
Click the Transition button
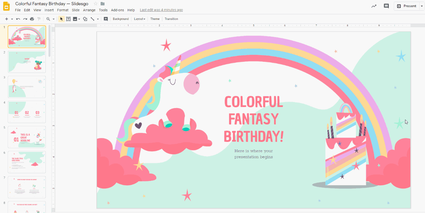171,19
